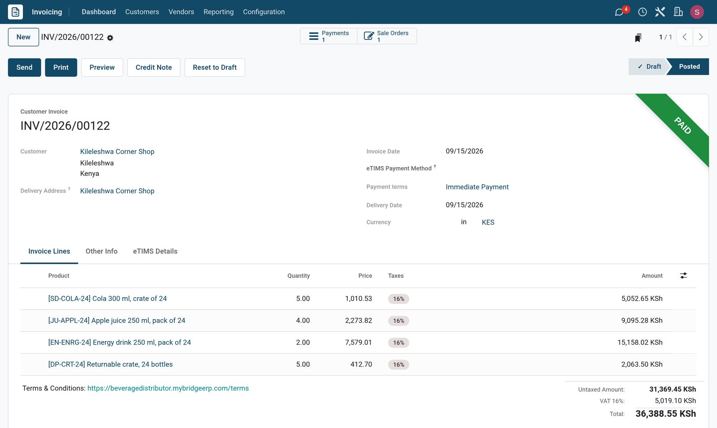
Task: Click the Send button
Action: click(25, 68)
